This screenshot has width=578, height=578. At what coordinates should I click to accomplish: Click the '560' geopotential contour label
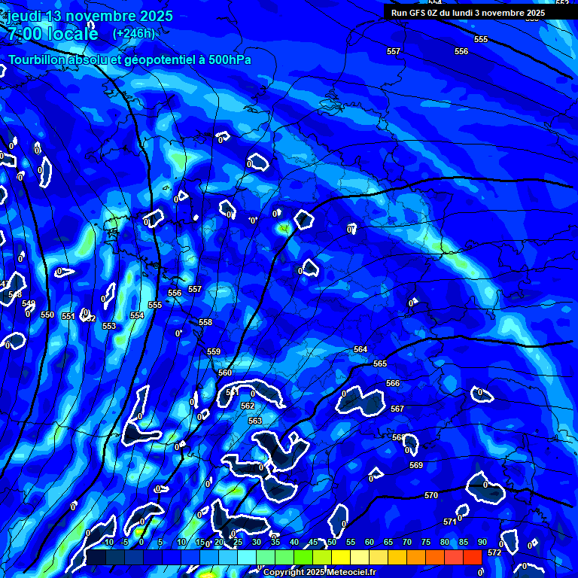click(x=225, y=373)
